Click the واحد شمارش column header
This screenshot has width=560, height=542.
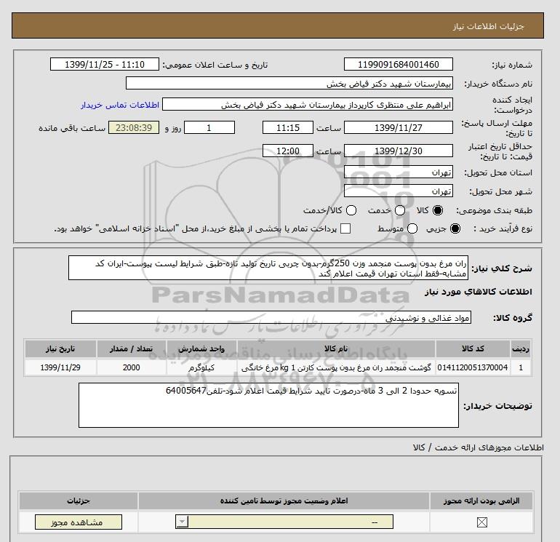point(201,349)
